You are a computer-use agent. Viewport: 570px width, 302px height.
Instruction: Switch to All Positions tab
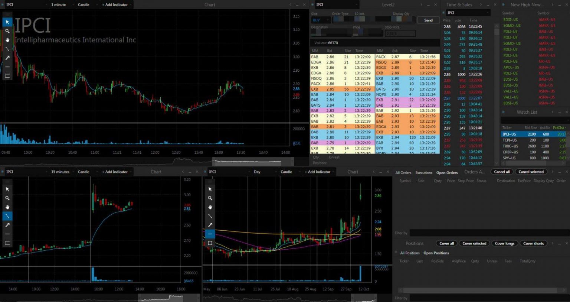(410, 253)
